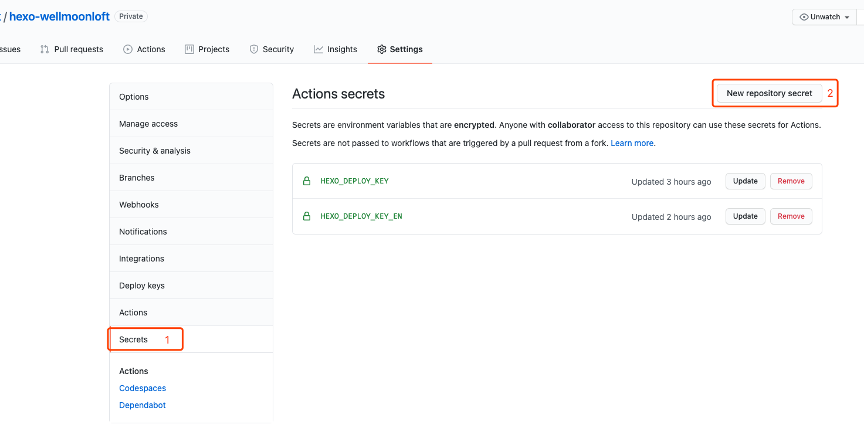The width and height of the screenshot is (864, 428).
Task: Click the 'Updated 2 hours ago' text
Action: [x=671, y=217]
